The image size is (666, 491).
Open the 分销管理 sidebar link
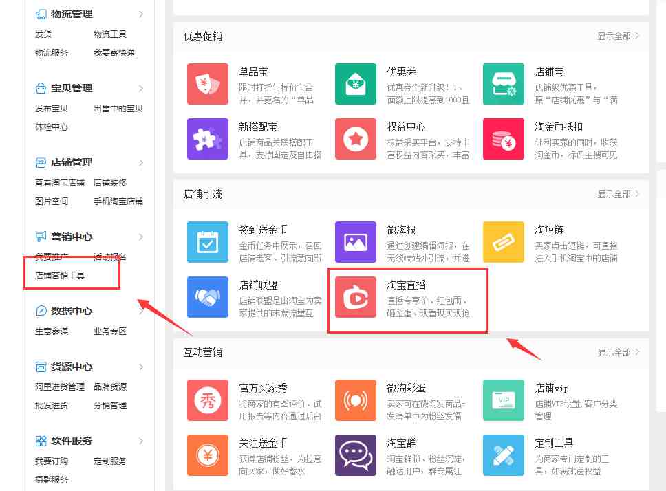pos(110,406)
